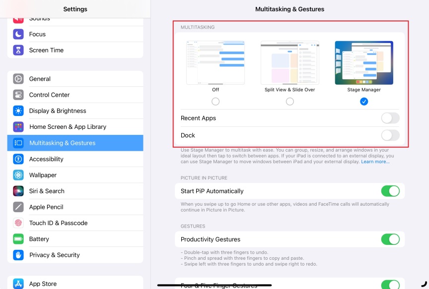The image size is (429, 289).
Task: Disable Start PiP Automatically
Action: [x=390, y=191]
